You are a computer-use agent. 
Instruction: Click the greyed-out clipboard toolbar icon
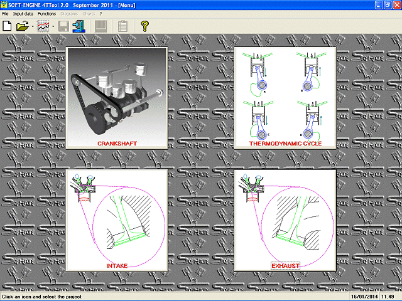pos(122,26)
